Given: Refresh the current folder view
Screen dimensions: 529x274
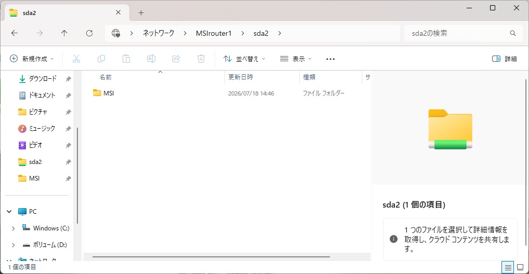Looking at the screenshot, I should pos(89,33).
